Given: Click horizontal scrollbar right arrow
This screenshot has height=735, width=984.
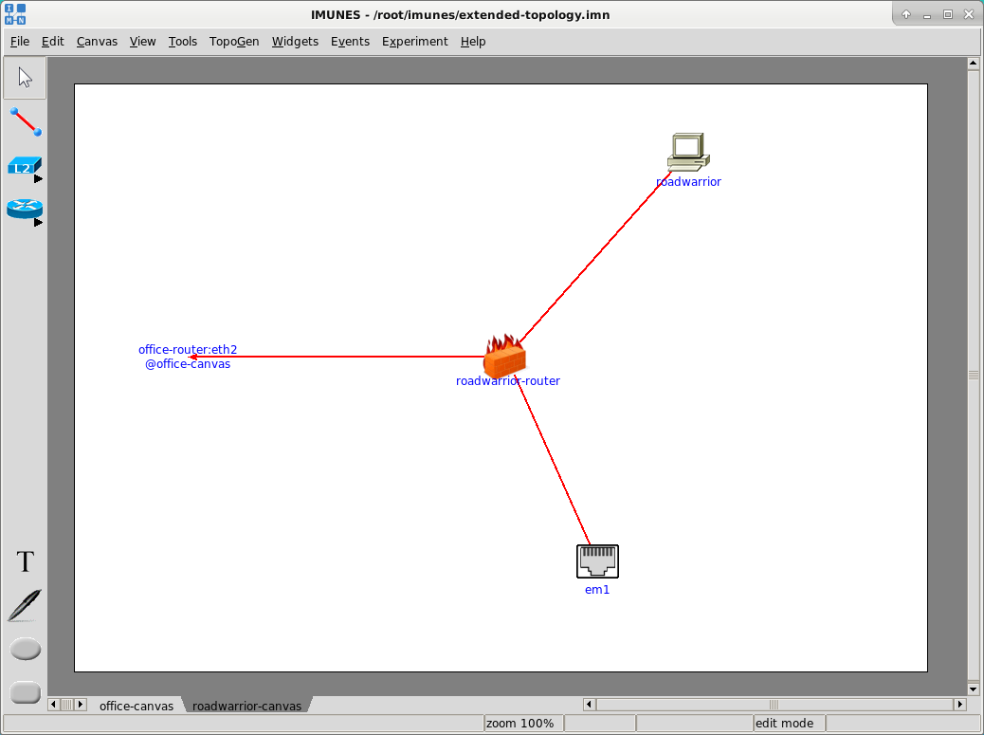Looking at the screenshot, I should (x=959, y=705).
